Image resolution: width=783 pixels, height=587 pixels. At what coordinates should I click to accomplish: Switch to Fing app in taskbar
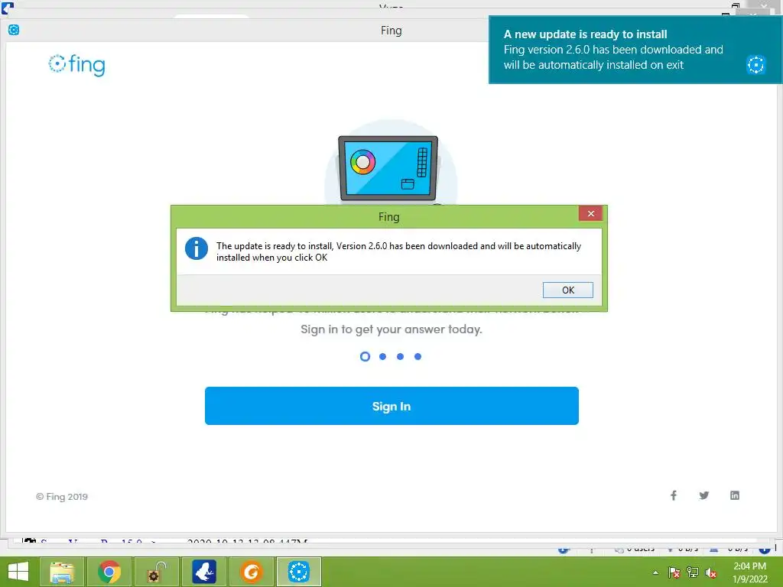pyautogui.click(x=299, y=572)
